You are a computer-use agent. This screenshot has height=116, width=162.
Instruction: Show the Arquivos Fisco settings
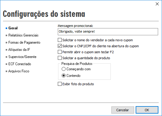pyautogui.click(x=19, y=71)
